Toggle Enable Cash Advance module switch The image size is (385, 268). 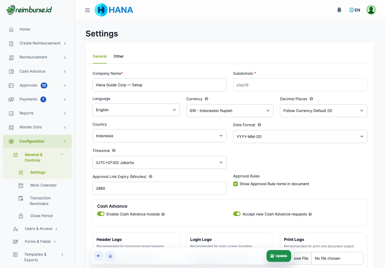coord(101,214)
